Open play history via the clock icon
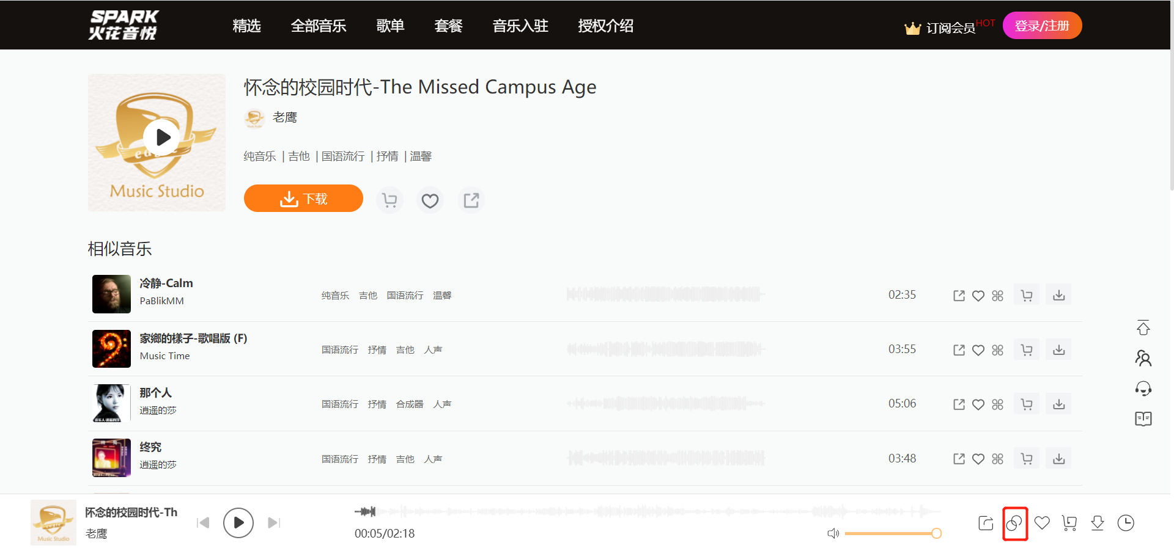This screenshot has height=551, width=1174. click(1126, 523)
